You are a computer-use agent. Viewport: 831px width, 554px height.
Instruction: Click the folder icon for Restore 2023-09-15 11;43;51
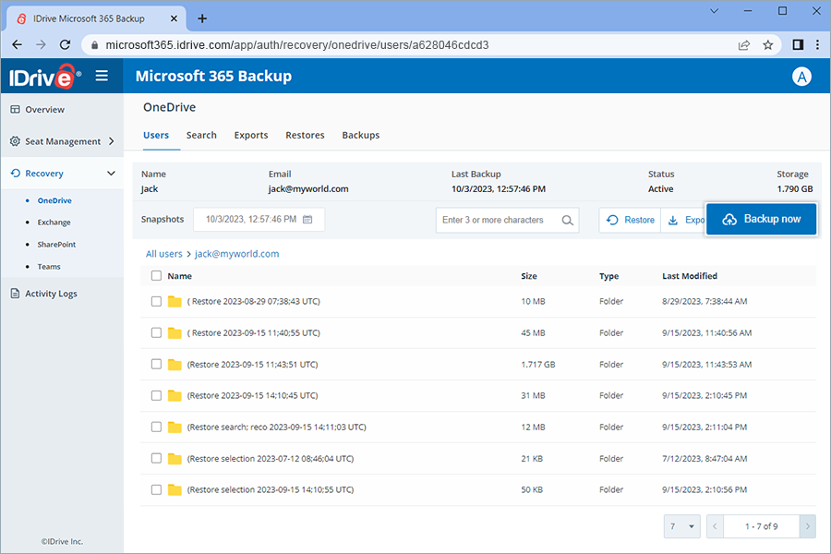click(175, 364)
